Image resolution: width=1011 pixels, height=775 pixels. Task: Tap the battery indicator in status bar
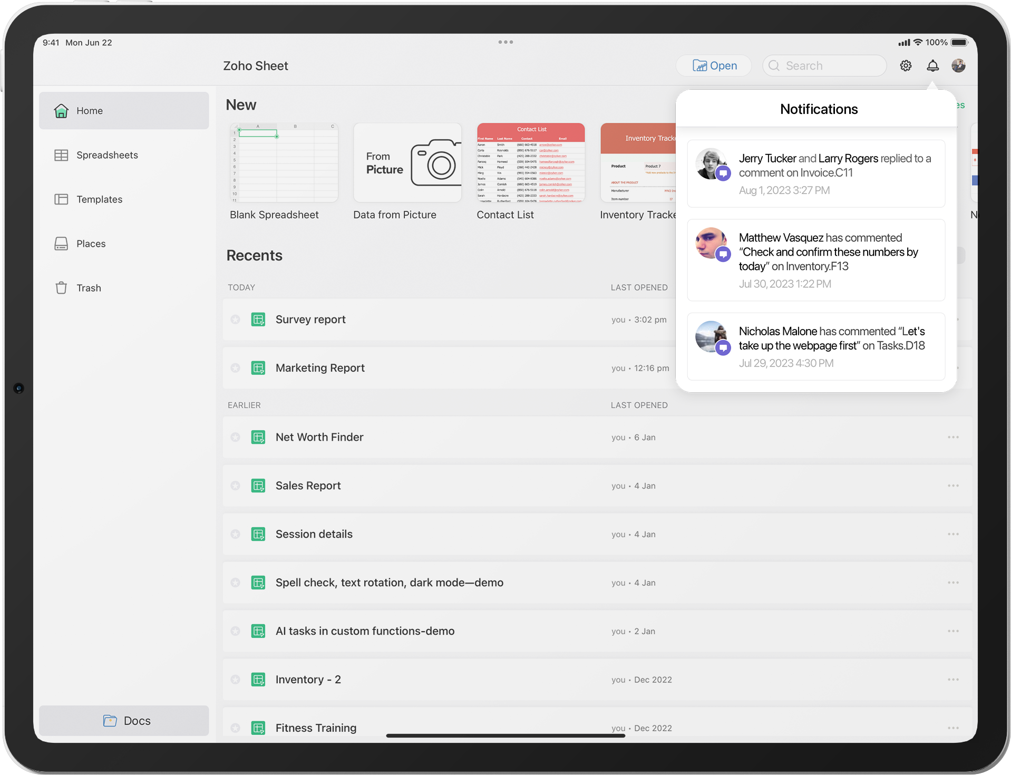tap(959, 42)
